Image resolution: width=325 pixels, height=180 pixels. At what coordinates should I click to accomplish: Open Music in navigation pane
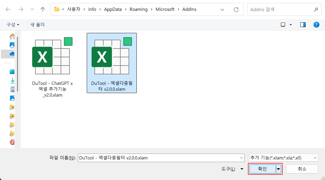tap(12, 142)
